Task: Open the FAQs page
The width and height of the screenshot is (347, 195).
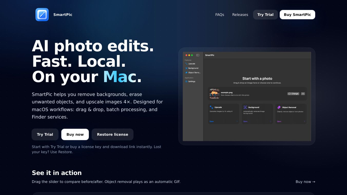Action: [x=220, y=15]
